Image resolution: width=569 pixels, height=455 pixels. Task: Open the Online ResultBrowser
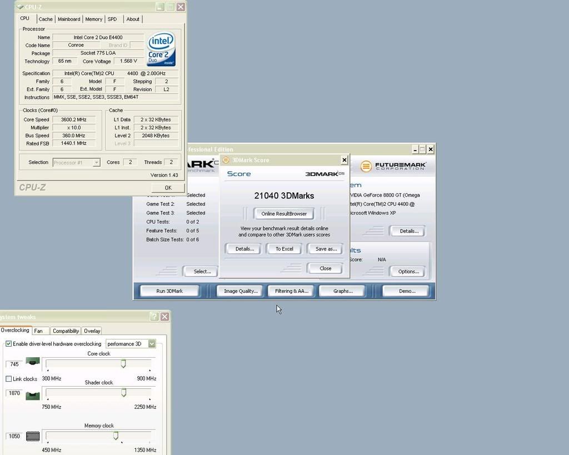pyautogui.click(x=284, y=214)
